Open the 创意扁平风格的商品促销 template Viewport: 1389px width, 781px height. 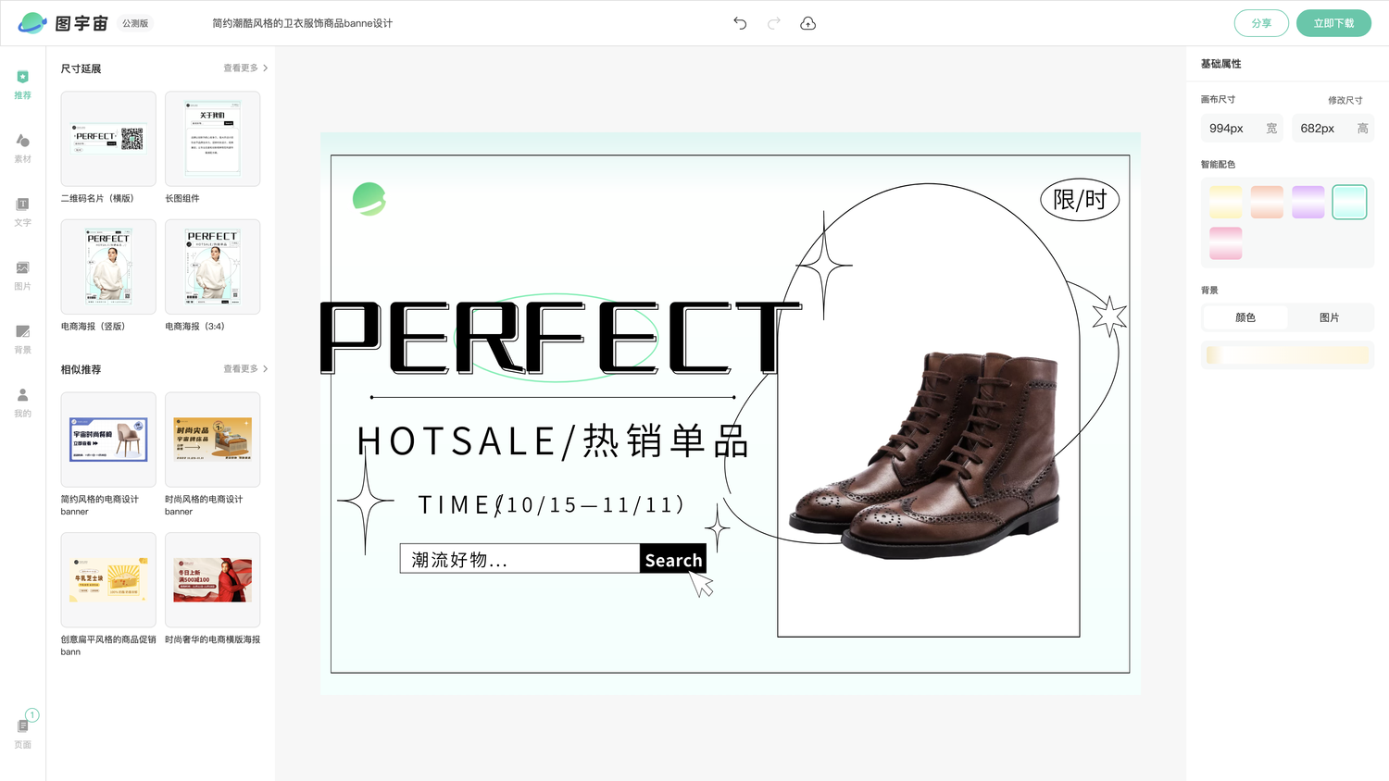tap(108, 580)
